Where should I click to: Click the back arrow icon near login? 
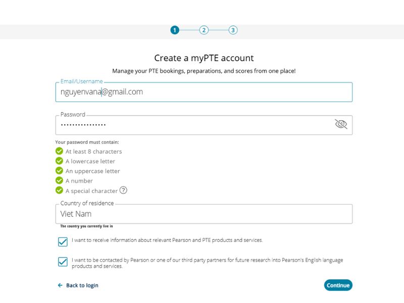pos(60,285)
